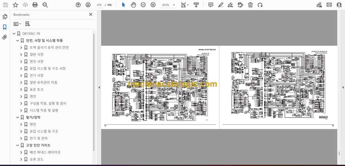Activate the selection arrow tool

coord(123,5)
